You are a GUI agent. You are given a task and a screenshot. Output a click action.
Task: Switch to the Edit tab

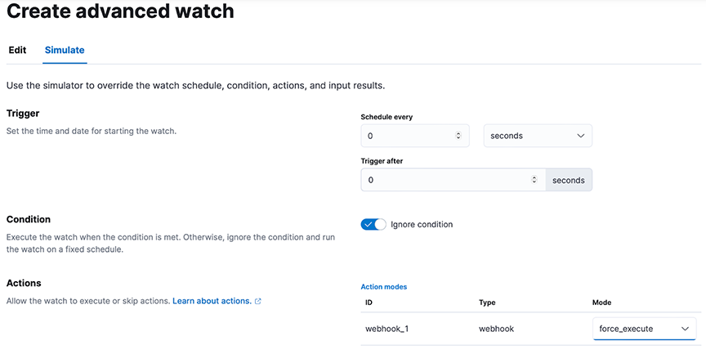(x=17, y=50)
